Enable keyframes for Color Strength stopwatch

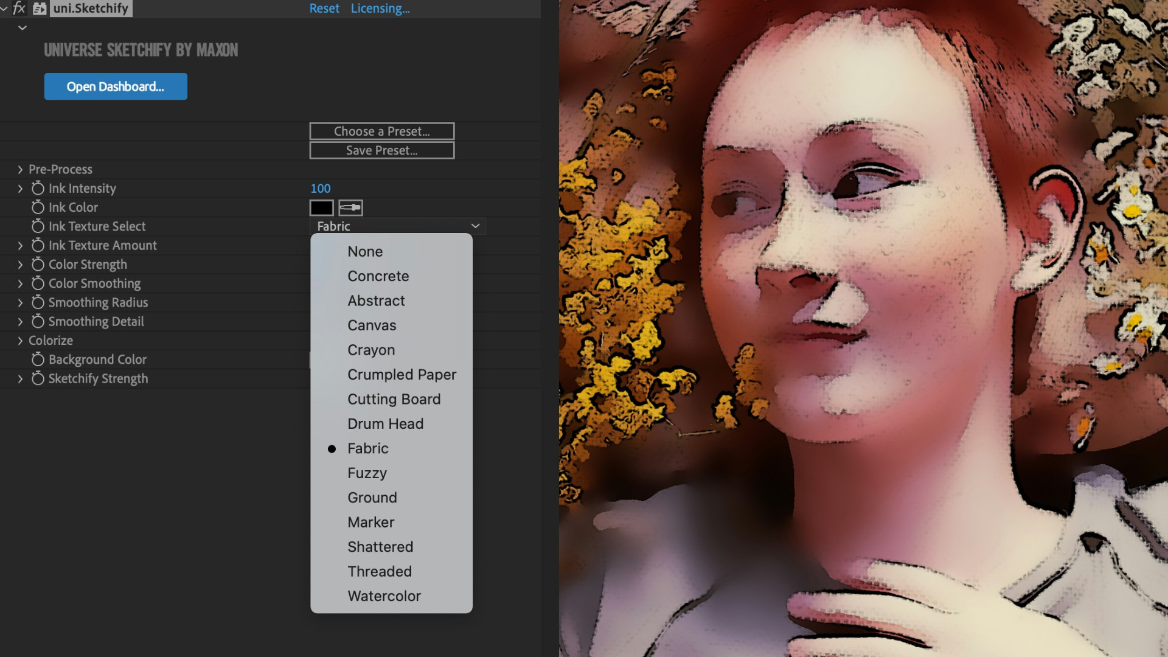click(x=38, y=265)
